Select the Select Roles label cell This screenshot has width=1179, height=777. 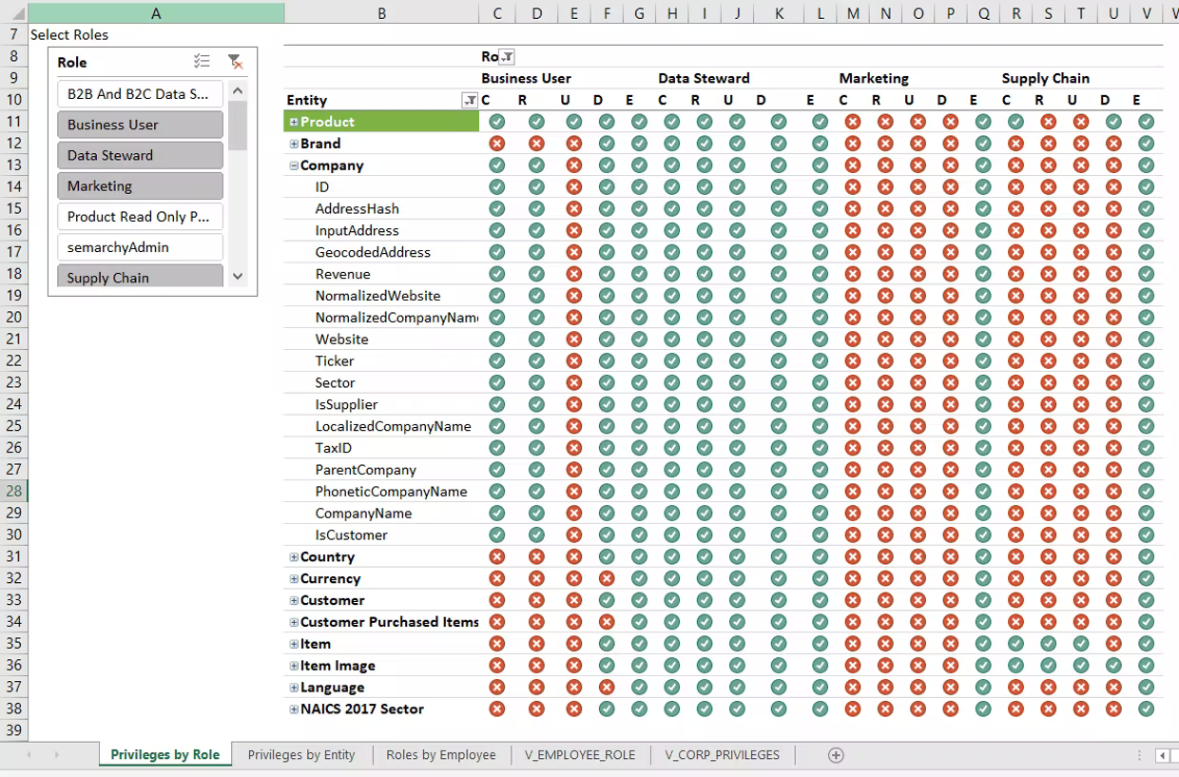69,35
